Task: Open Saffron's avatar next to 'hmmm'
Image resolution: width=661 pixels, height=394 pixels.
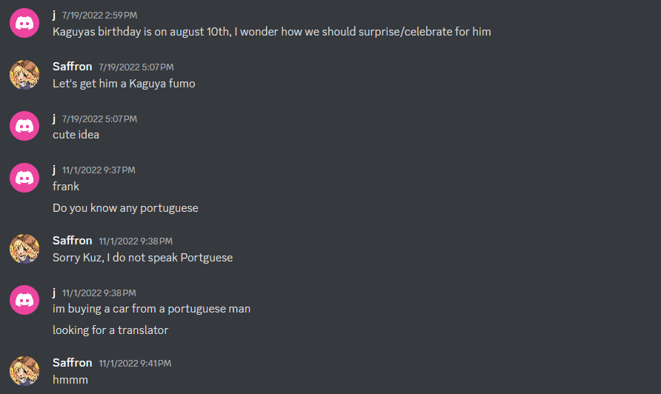Action: [24, 371]
